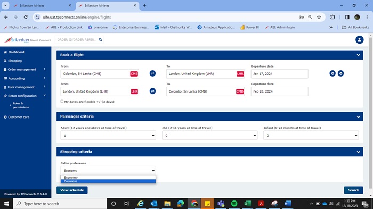Open the user profile avatar menu

[x=359, y=40]
